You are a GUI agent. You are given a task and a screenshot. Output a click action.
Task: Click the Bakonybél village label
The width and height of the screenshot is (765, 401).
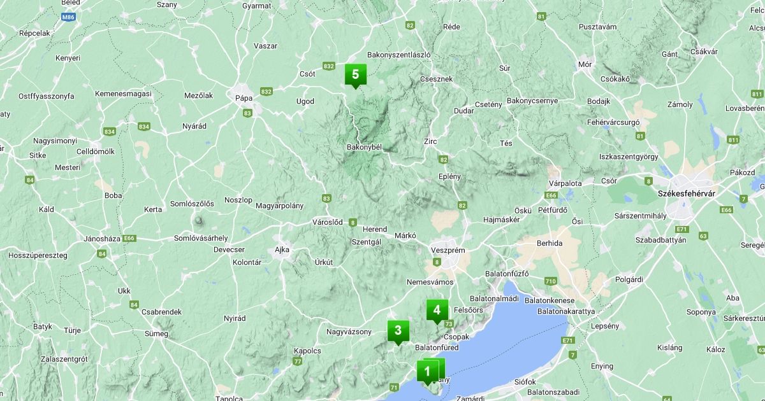click(364, 147)
